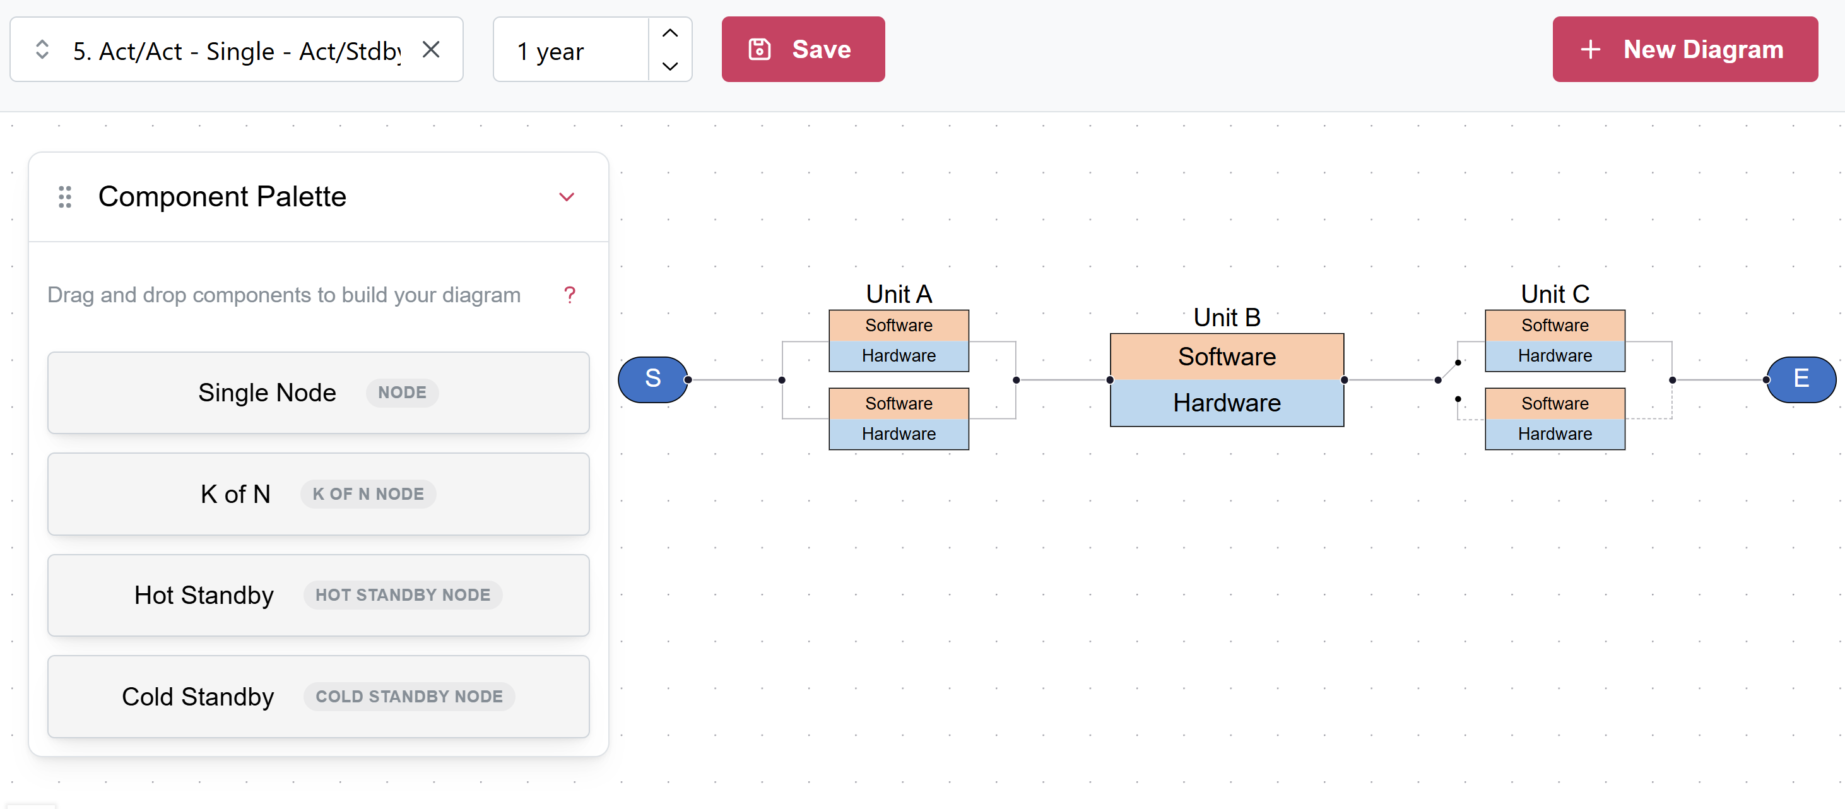The height and width of the screenshot is (809, 1845).
Task: Select the Unit B Software block
Action: click(x=1227, y=357)
